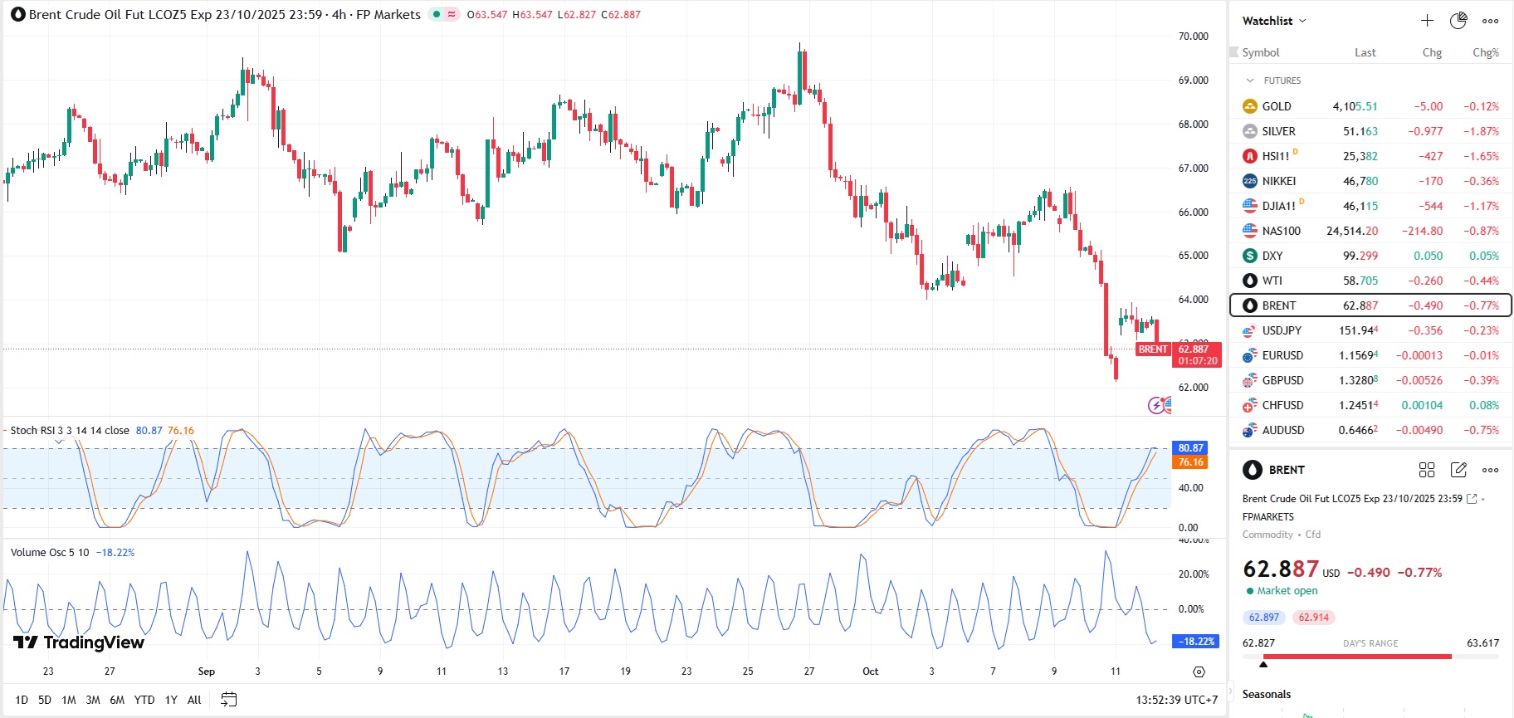1514x718 pixels.
Task: Select the 1D time range
Action: [22, 700]
